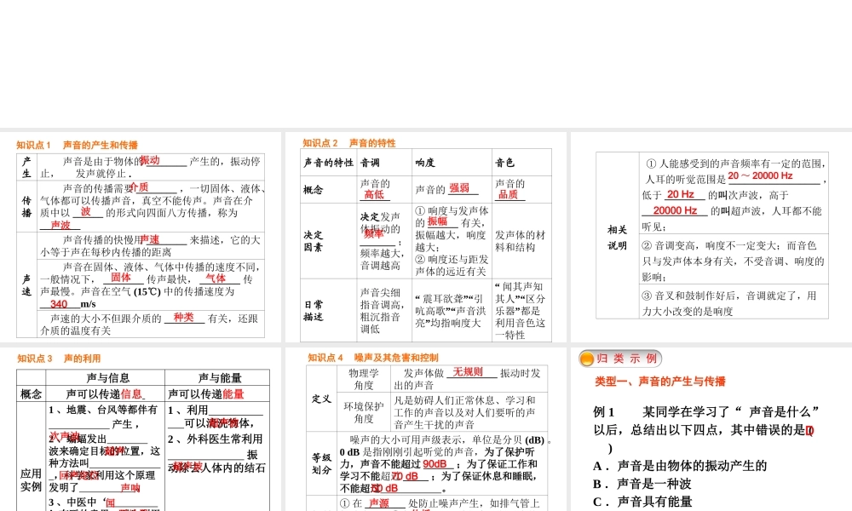This screenshot has height=511, width=852.
Task: Click the orange circle bullet beside 归类示例
Action: [585, 359]
